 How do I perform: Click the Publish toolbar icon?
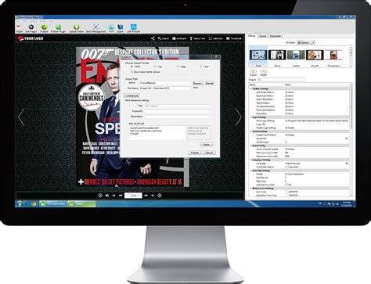[x=45, y=28]
